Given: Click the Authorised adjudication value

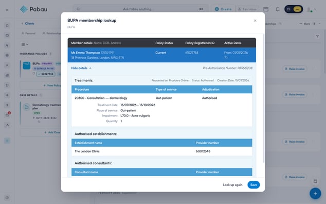Looking at the screenshot, I should (x=209, y=98).
